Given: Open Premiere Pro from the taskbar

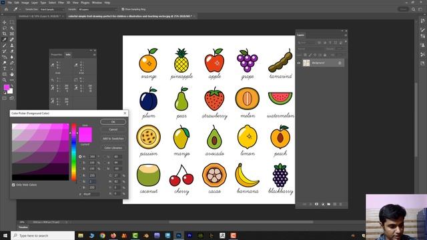Looking at the screenshot, I should (x=189, y=235).
